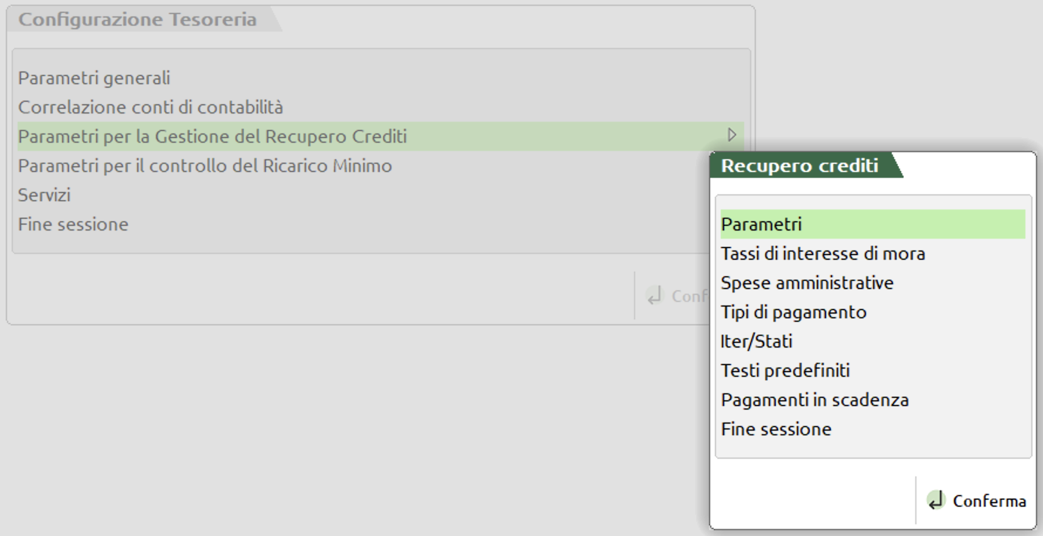1043x536 pixels.
Task: Click the dimmed background Conferma icon
Action: tap(655, 296)
